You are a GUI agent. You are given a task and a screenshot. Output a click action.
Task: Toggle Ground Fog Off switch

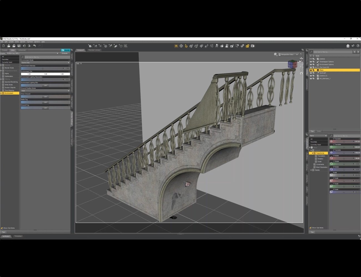point(45,108)
